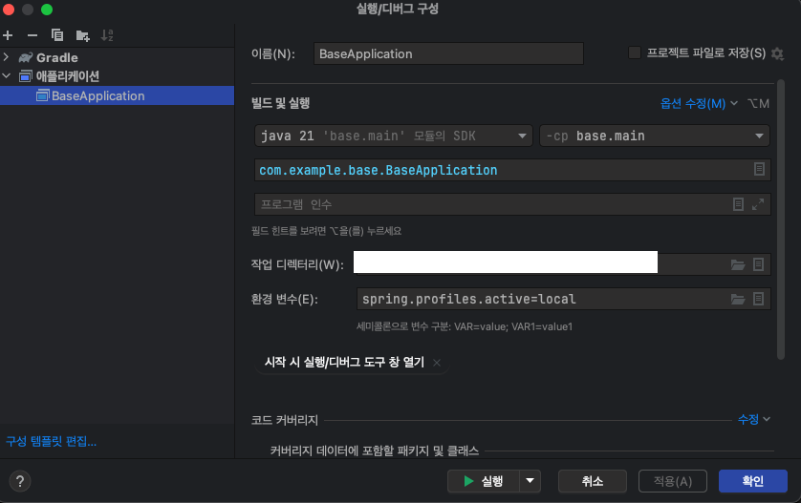Open 옵션 수정(M) dropdown
Viewport: 801px width, 503px height.
pos(699,103)
